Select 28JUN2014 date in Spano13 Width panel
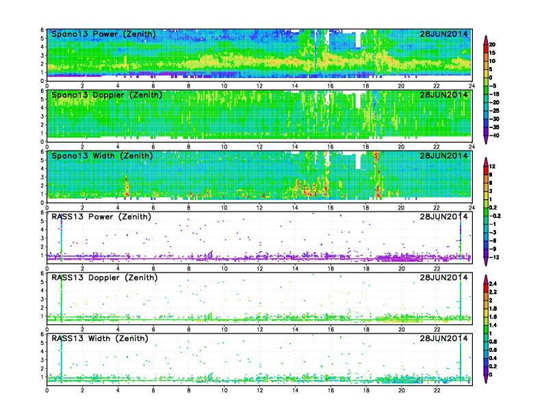This screenshot has width=542, height=419. (x=444, y=155)
